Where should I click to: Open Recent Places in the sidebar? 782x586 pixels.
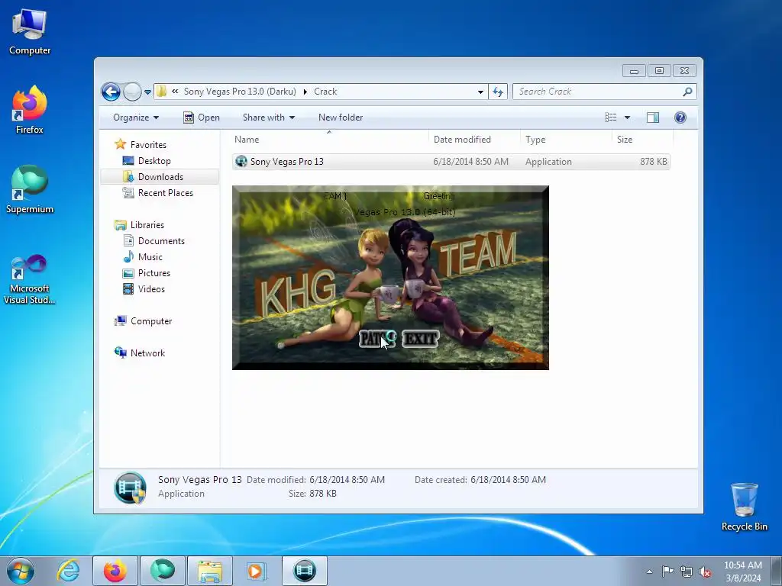click(x=165, y=193)
